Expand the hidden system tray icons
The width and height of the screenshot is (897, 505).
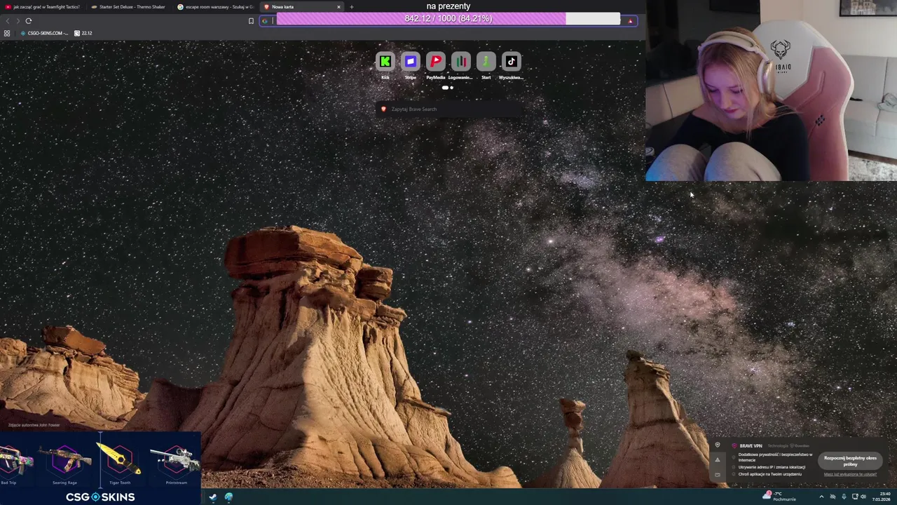821,497
